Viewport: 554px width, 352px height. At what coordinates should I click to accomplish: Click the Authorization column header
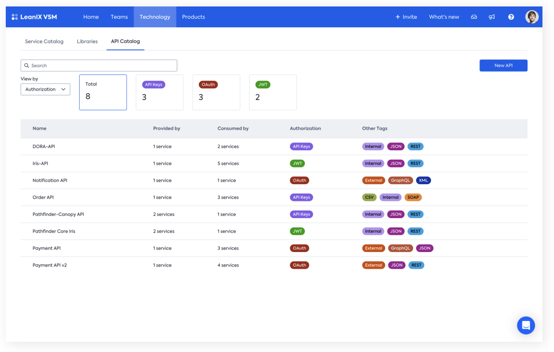coord(305,129)
